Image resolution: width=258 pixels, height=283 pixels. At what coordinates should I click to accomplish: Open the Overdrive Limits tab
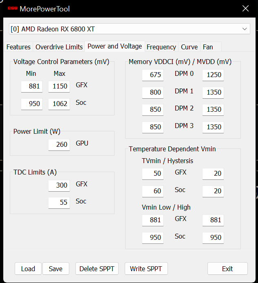coord(59,47)
